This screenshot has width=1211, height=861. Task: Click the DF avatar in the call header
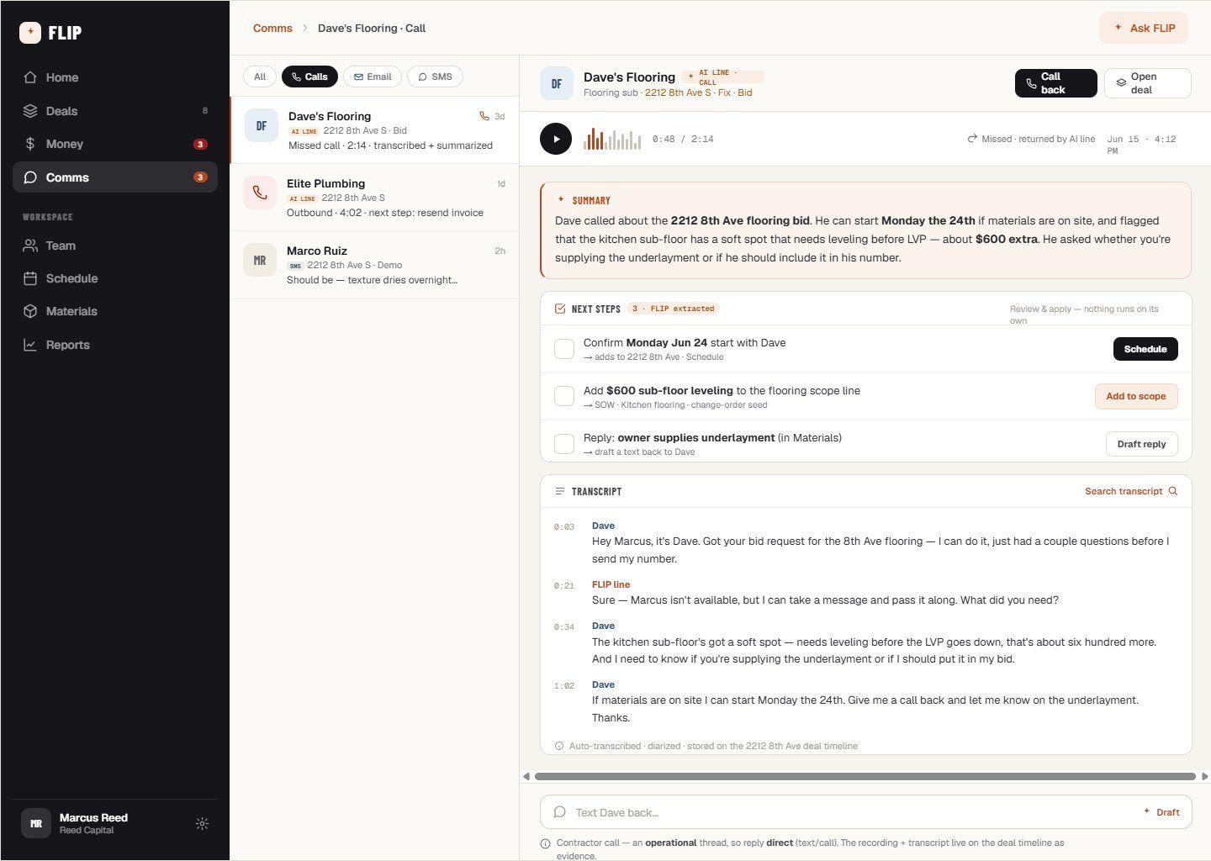coord(557,83)
